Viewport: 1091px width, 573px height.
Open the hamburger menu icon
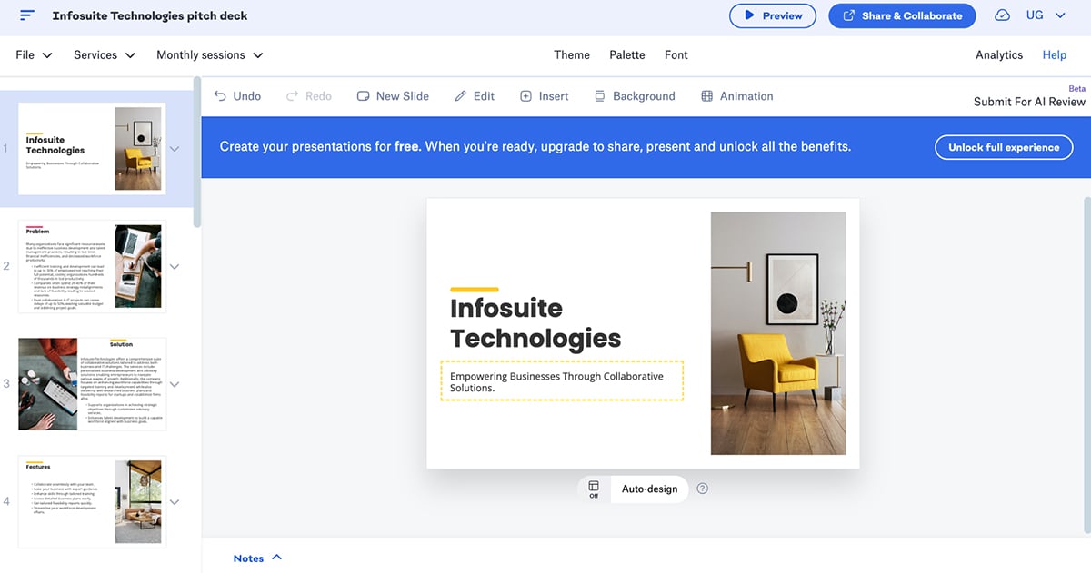pos(27,15)
